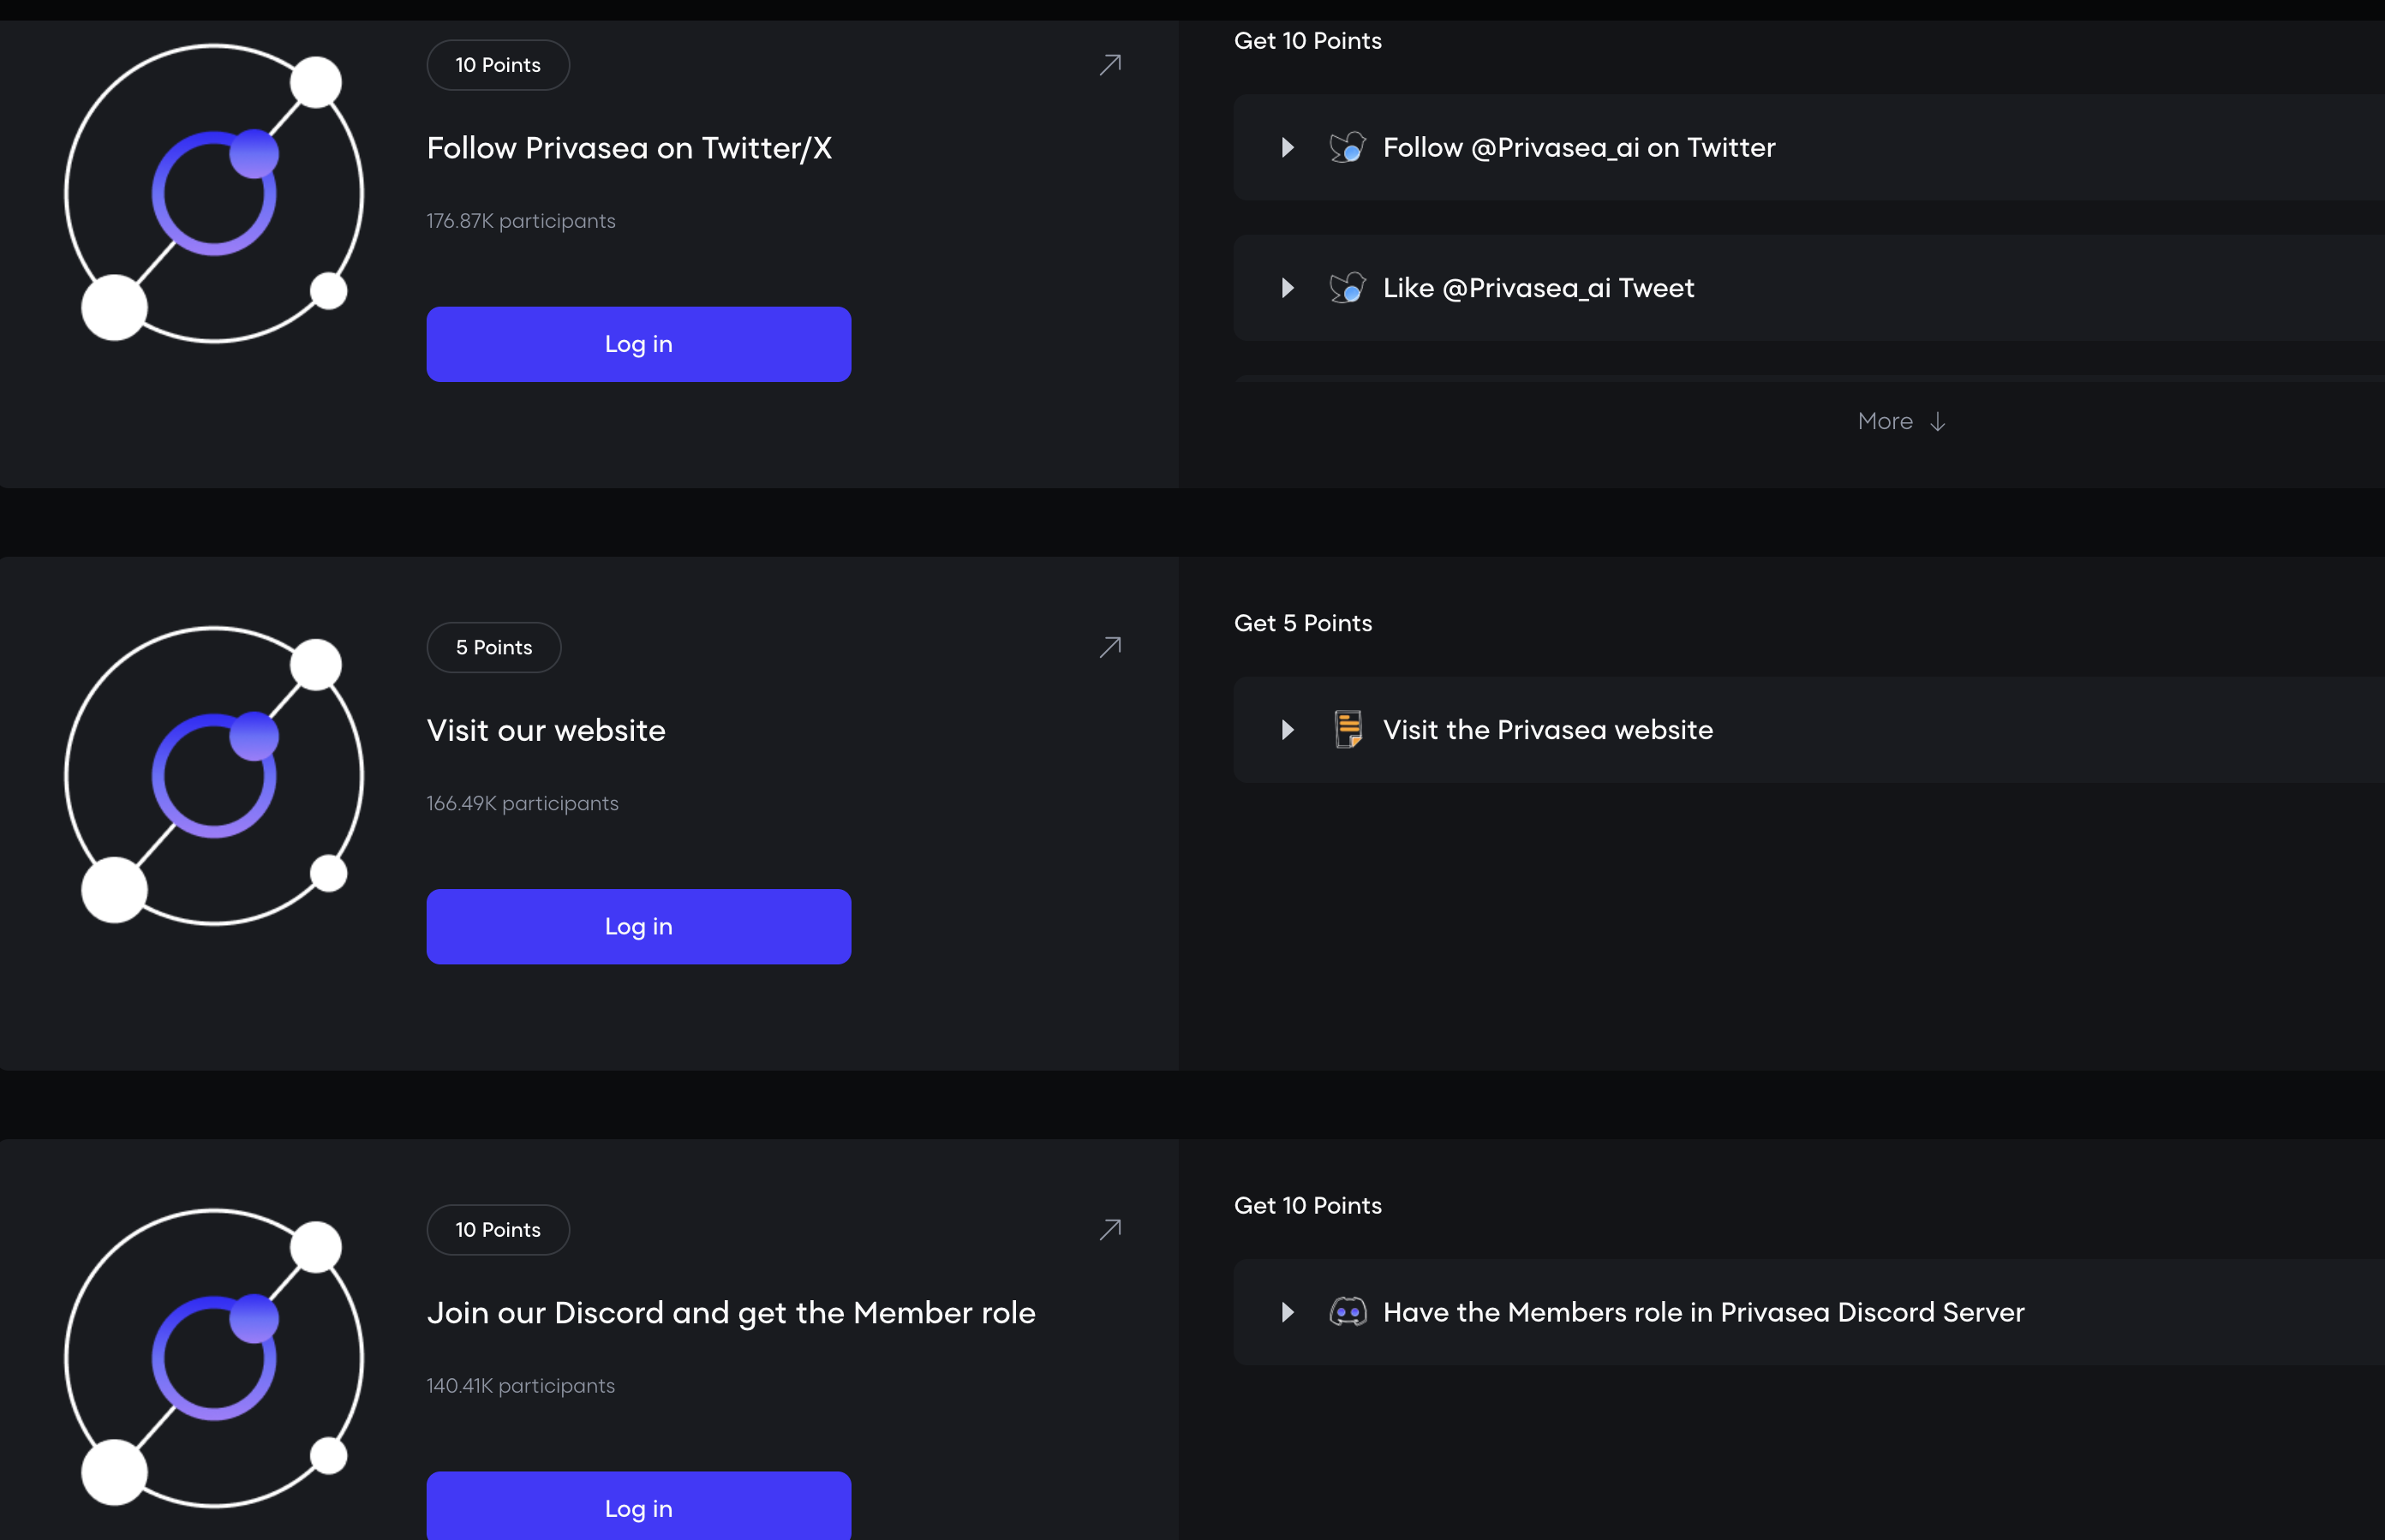
Task: Click the 5 Points badge
Action: (494, 647)
